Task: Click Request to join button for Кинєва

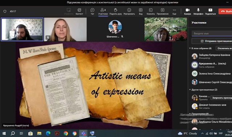Action: 221,98
